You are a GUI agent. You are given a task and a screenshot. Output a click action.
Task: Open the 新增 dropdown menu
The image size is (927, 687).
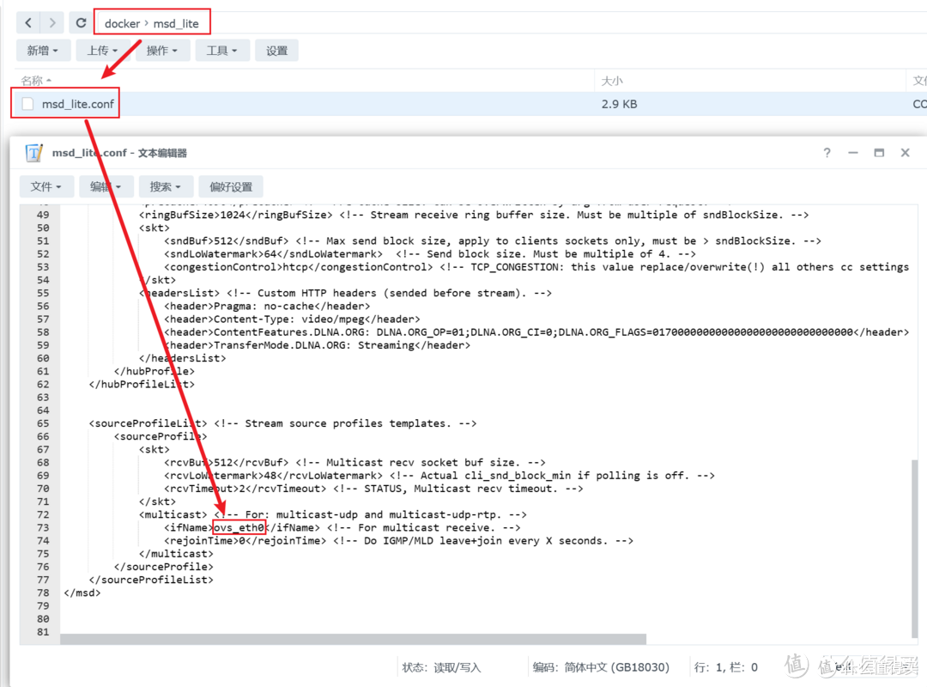tap(43, 50)
